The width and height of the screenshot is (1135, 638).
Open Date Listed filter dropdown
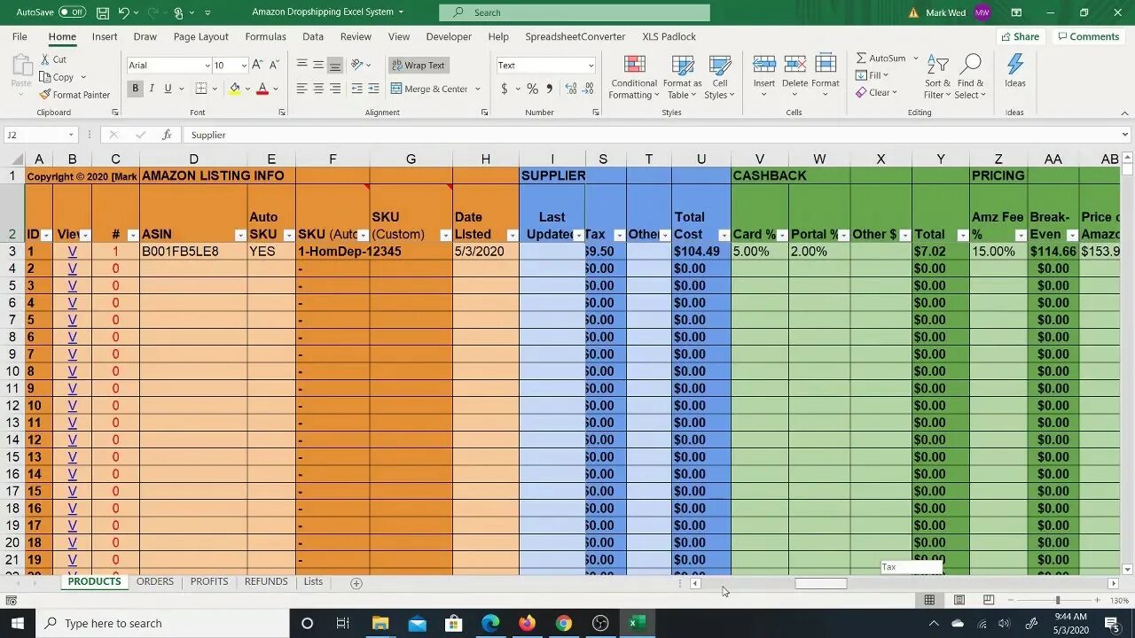(x=512, y=235)
